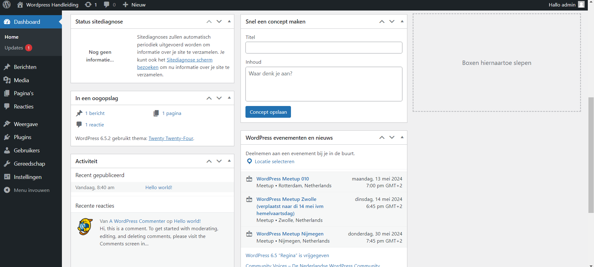Click Hallo admin account menu
The image size is (594, 267).
[566, 5]
